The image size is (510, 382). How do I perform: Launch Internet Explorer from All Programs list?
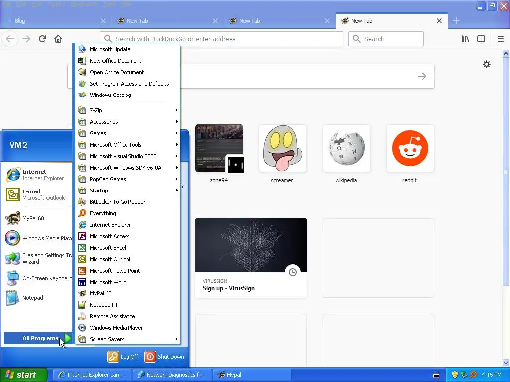click(127, 225)
